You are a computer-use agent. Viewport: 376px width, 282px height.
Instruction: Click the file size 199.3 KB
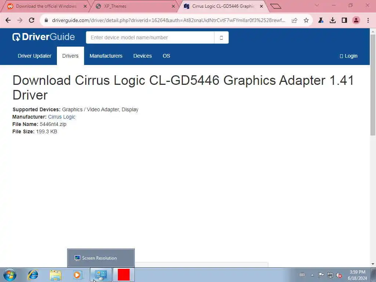point(47,132)
